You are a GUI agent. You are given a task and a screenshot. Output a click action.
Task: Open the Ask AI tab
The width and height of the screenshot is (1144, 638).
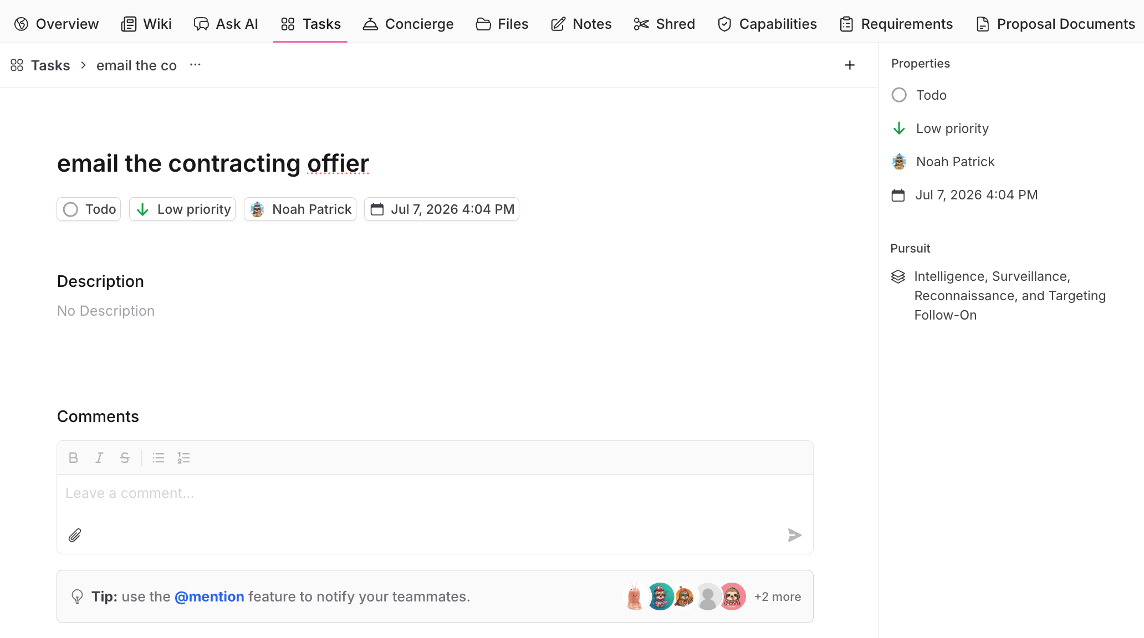pos(226,24)
